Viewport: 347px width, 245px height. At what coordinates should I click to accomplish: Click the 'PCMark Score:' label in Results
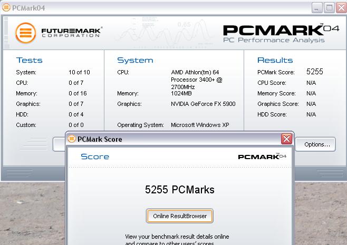click(276, 72)
